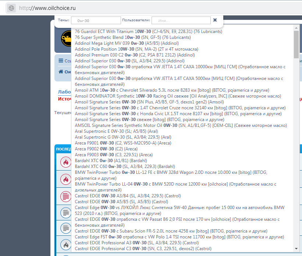Select Castrol EDGE Professional C3 0W-30
The width and height of the screenshot is (302, 256).
143,249
